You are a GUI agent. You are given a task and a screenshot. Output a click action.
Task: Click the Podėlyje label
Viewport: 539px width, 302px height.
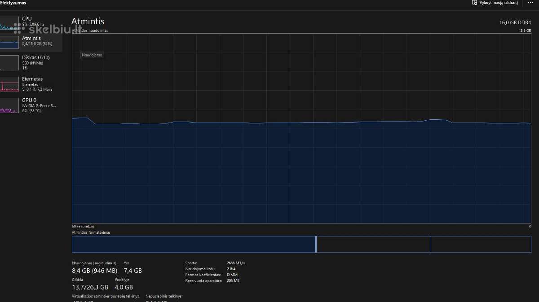(122, 279)
